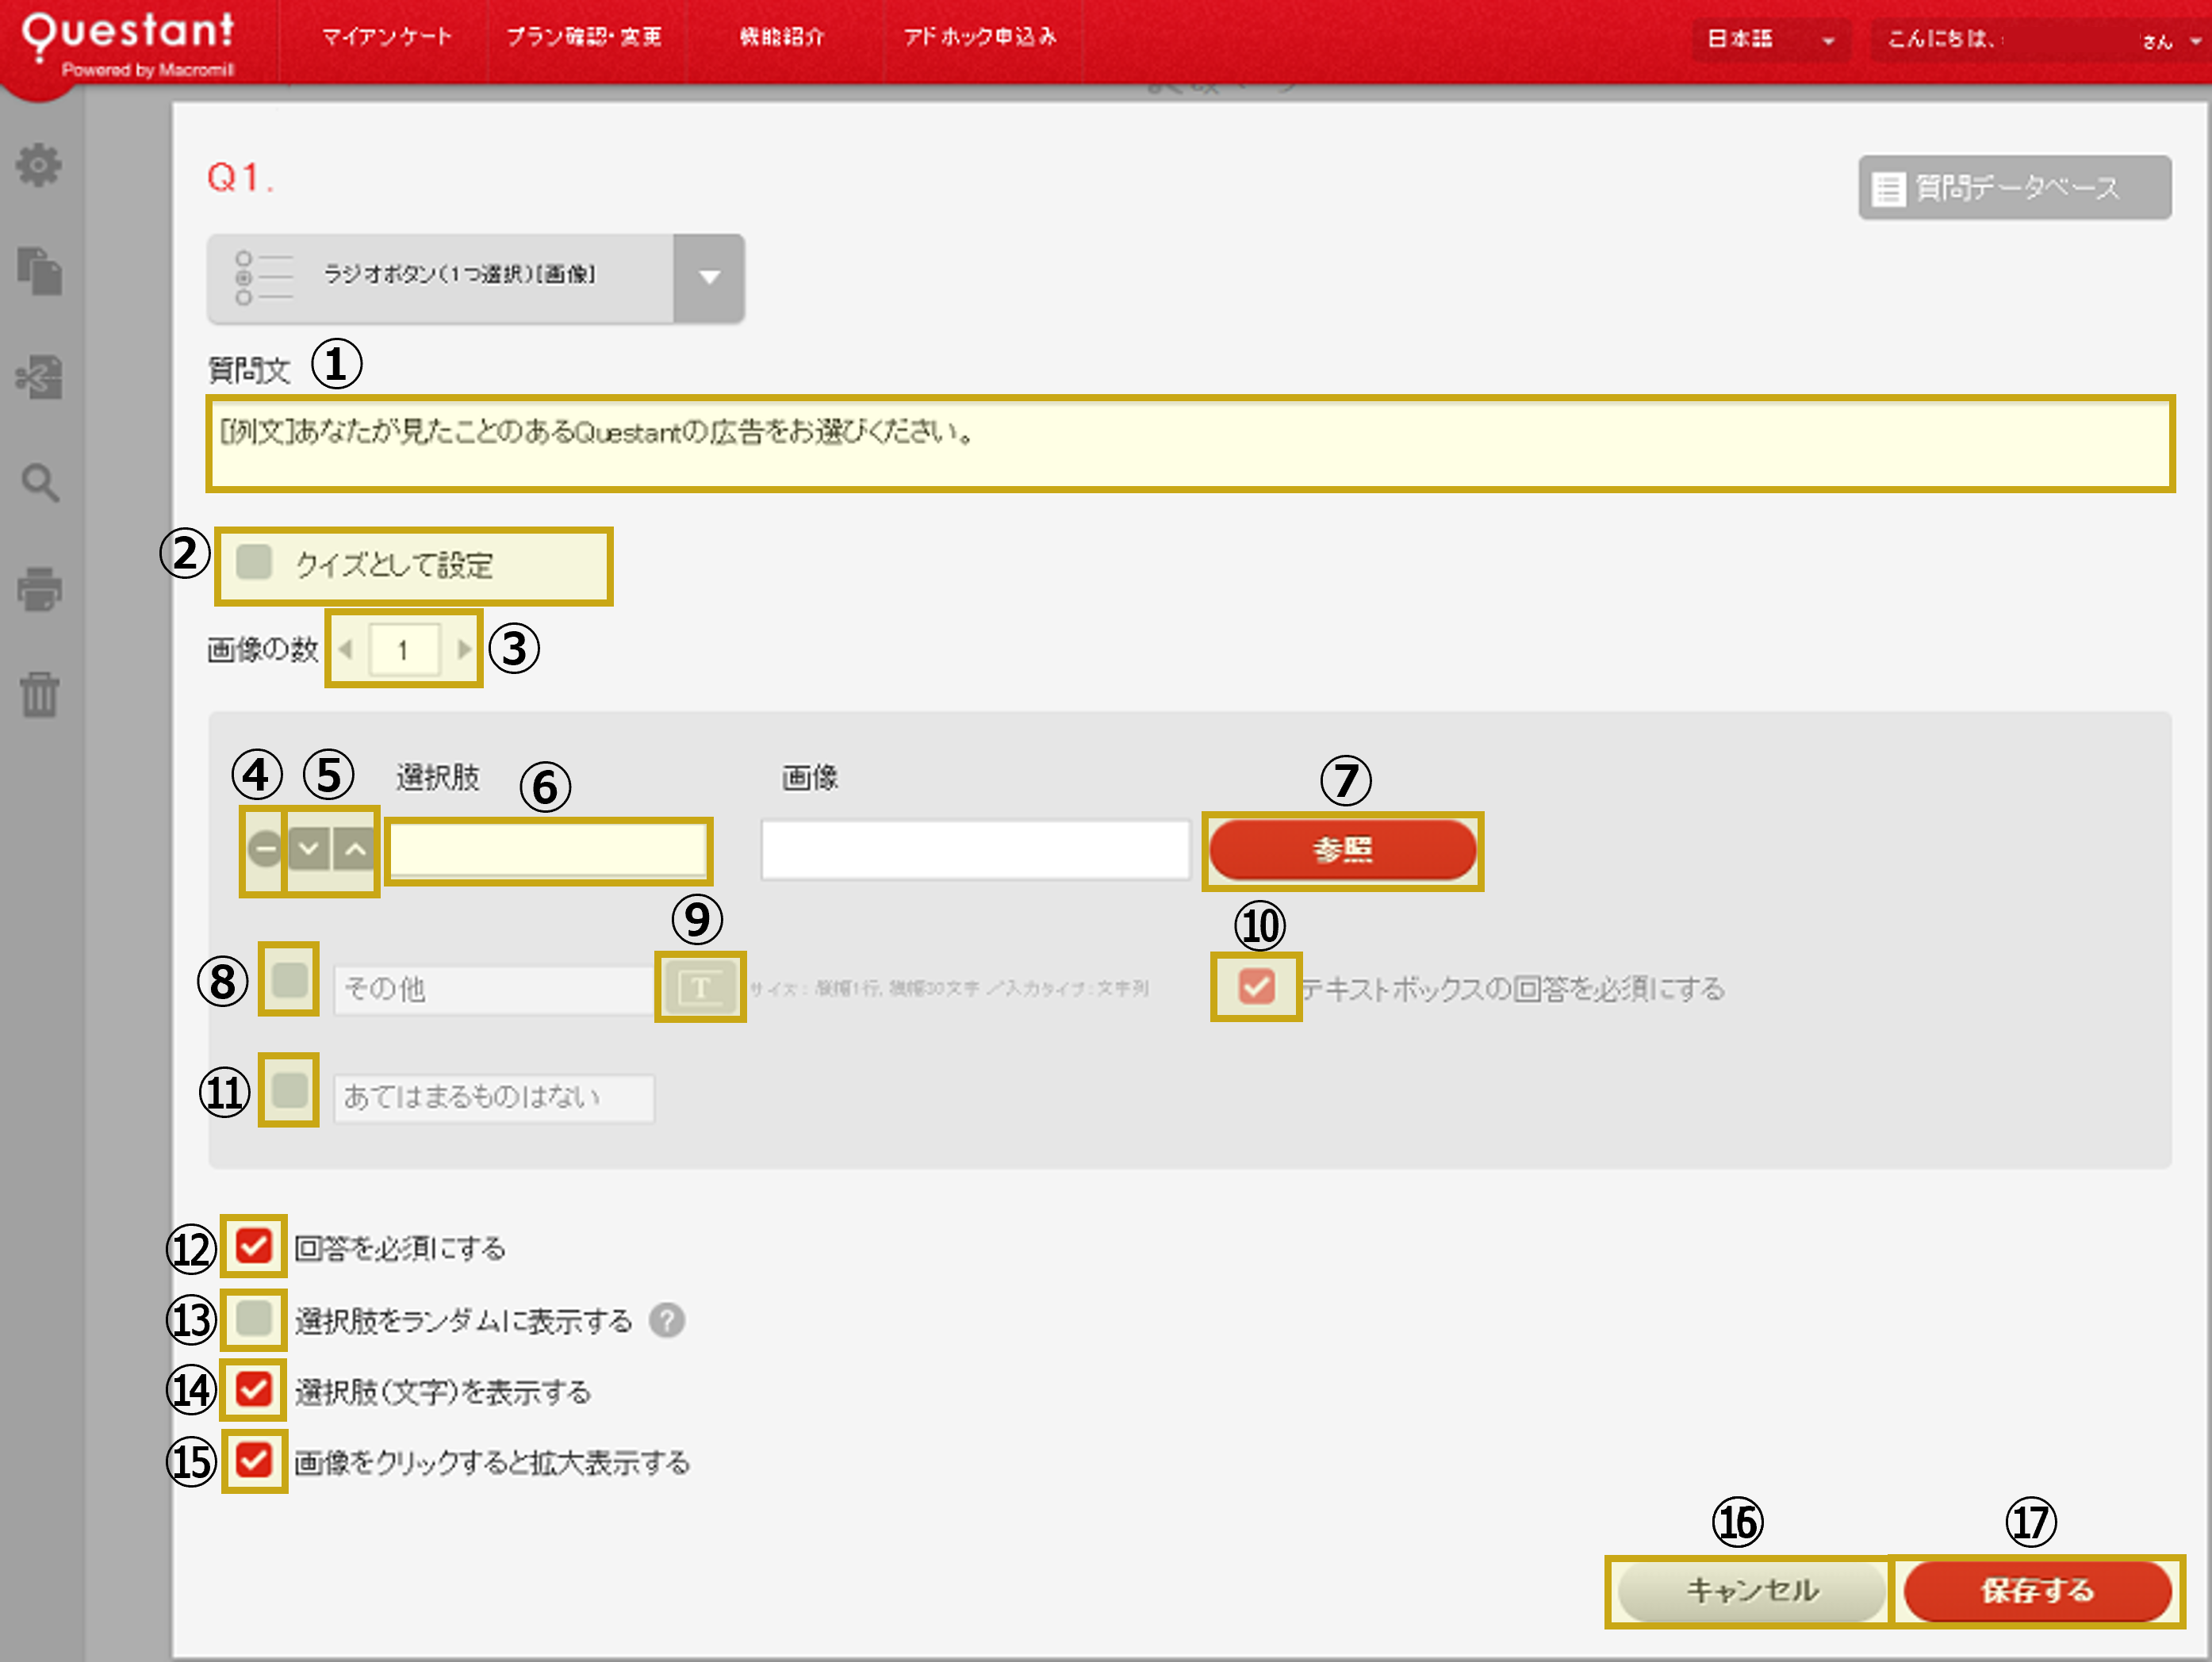
Task: Click help icon beside random display option
Action: (x=667, y=1321)
